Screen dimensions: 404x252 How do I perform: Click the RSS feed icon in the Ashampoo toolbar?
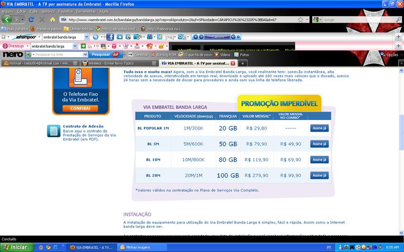(160, 37)
